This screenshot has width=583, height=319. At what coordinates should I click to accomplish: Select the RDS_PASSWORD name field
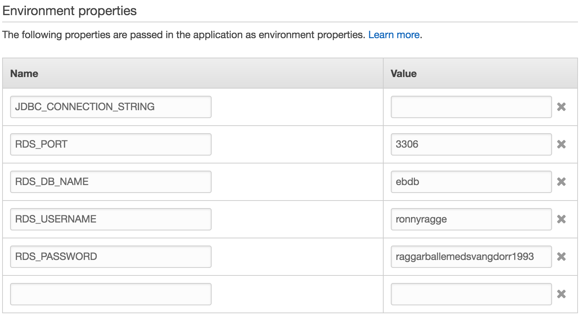coord(111,257)
